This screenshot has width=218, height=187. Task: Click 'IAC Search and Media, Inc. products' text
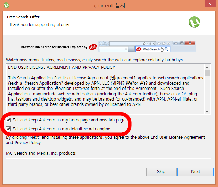pos(41,153)
